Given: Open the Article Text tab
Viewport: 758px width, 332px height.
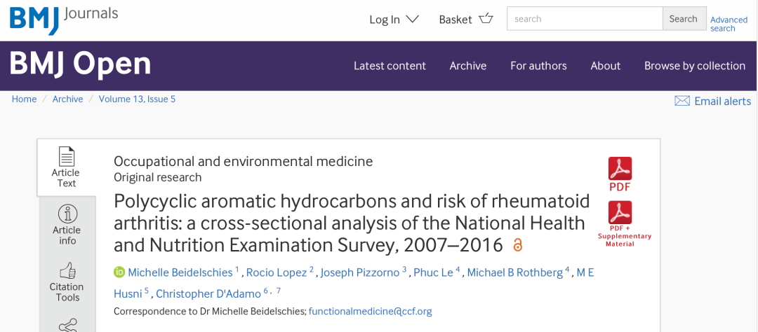Looking at the screenshot, I should tap(66, 167).
